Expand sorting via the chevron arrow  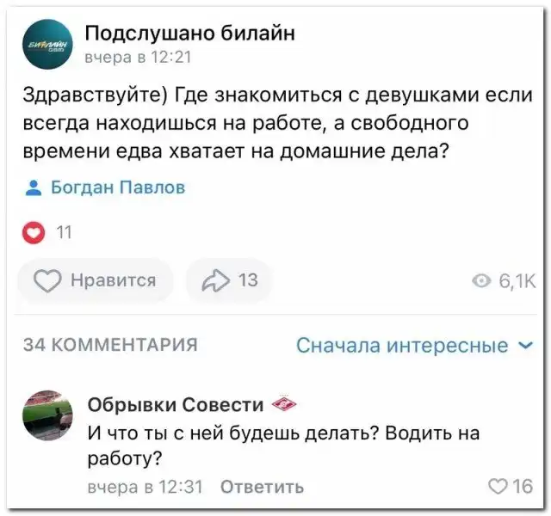526,346
